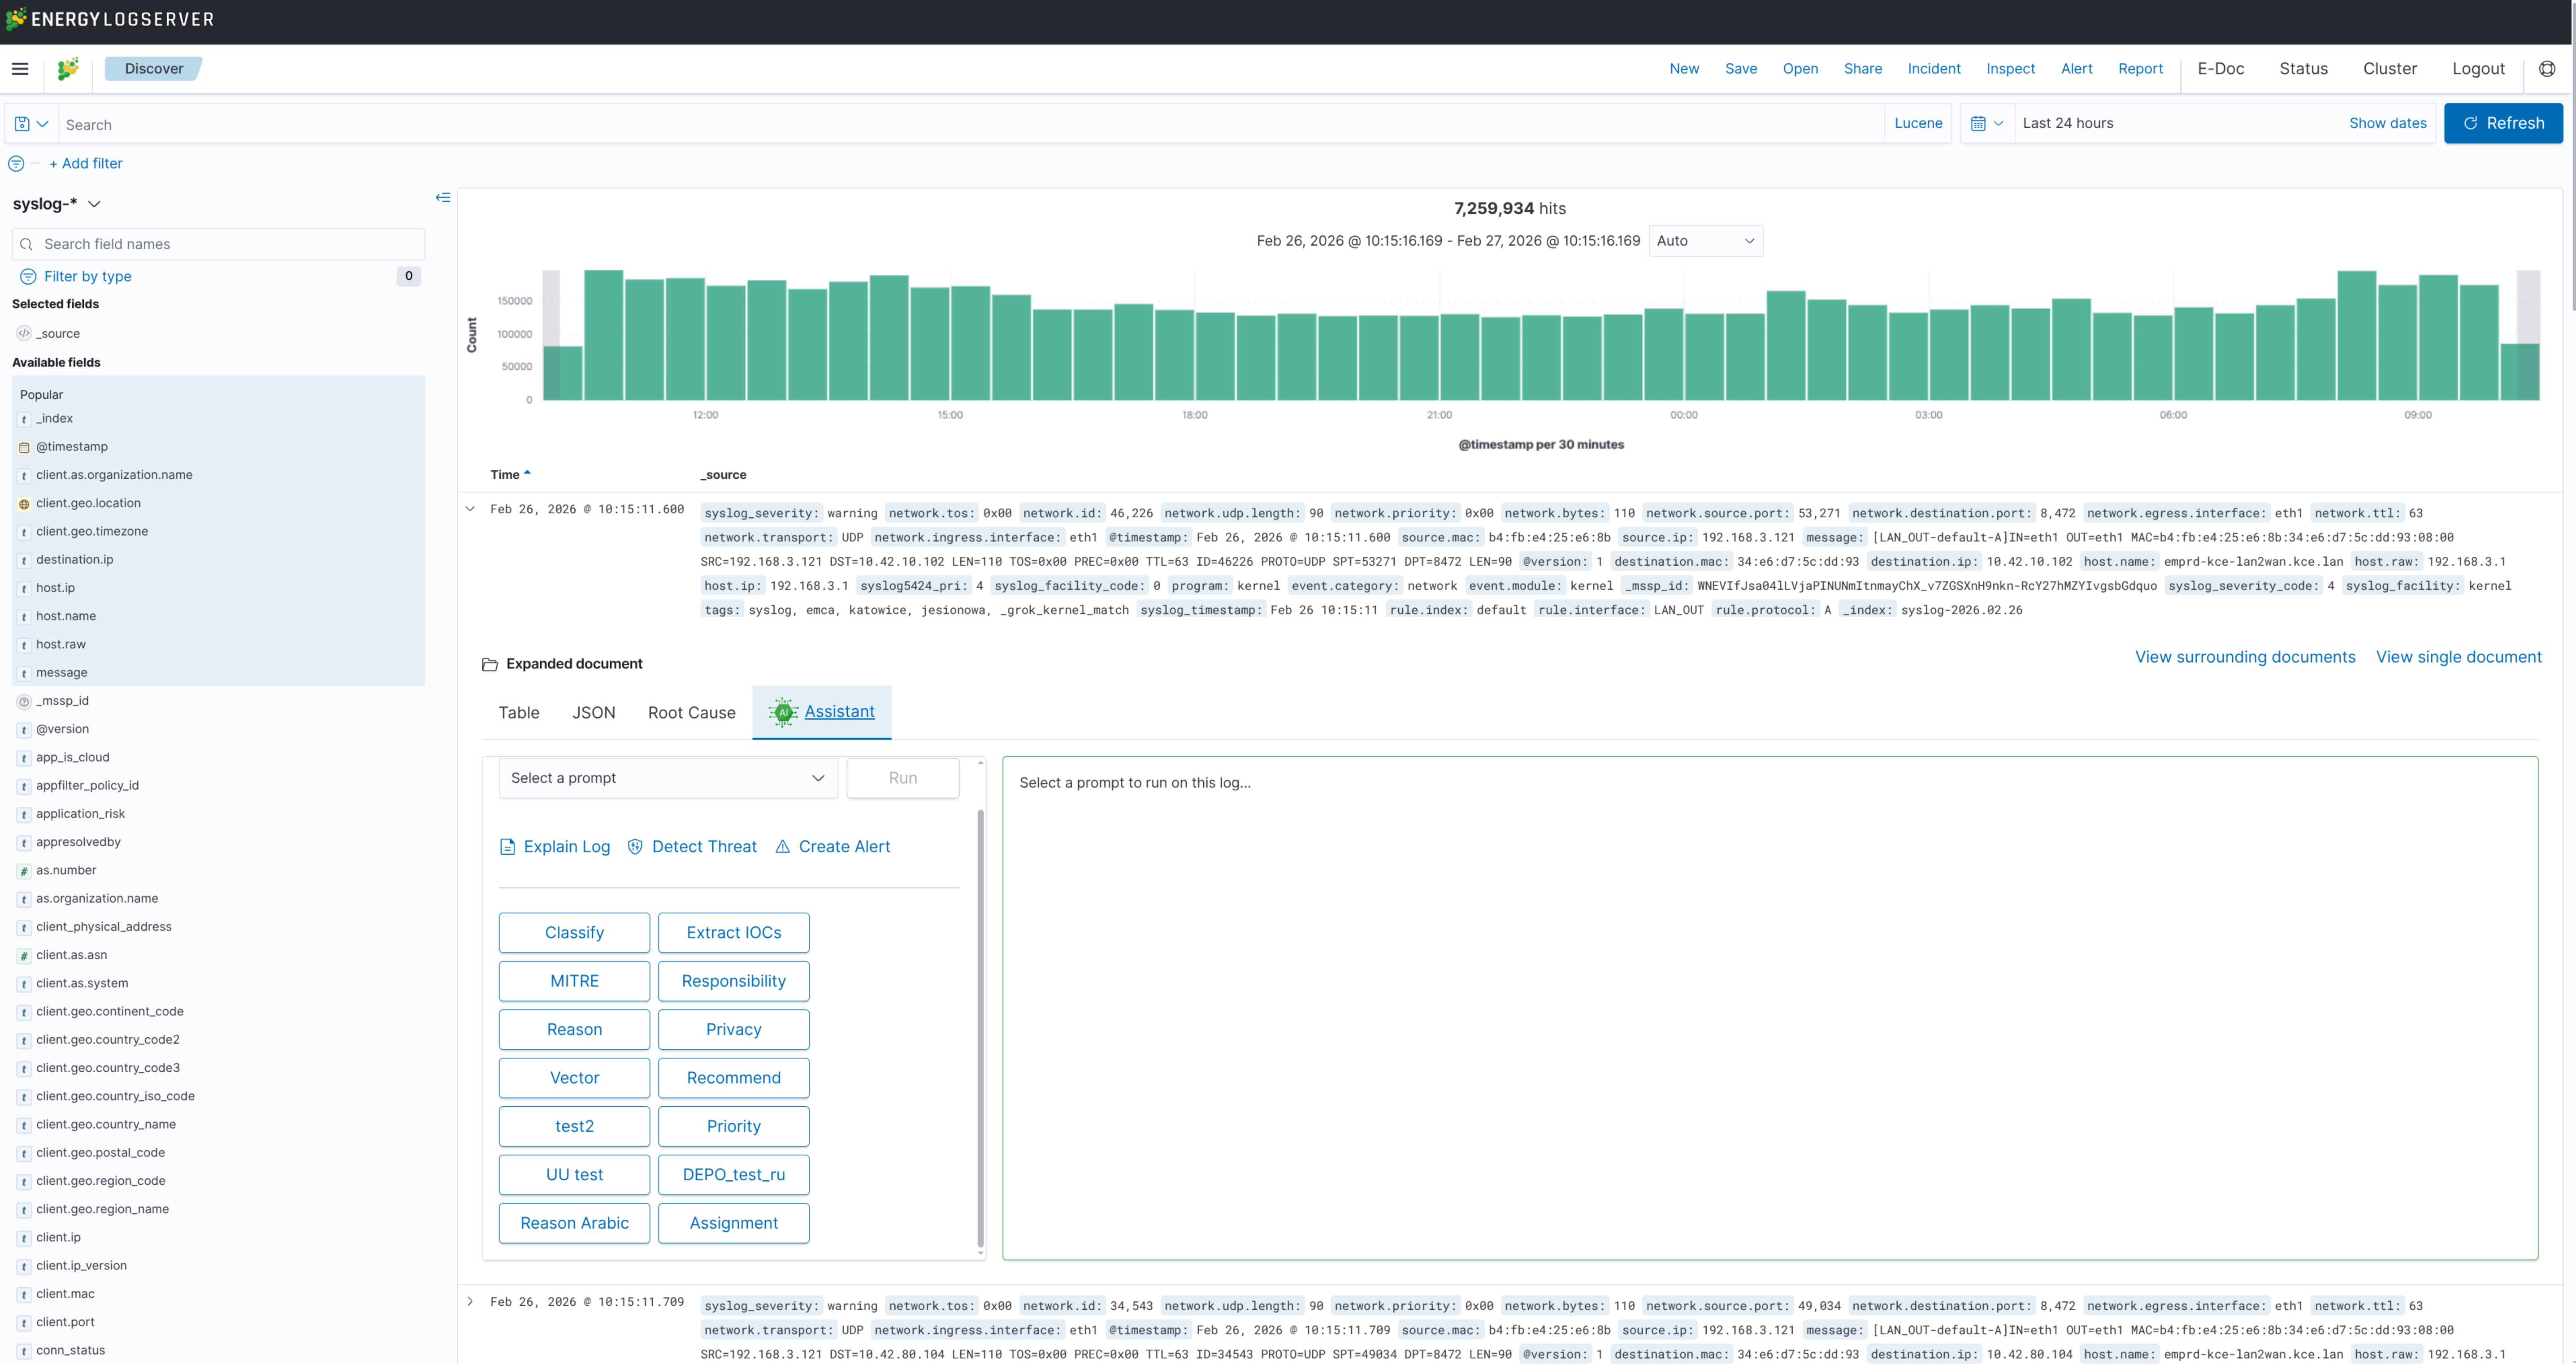Viewport: 2576px width, 1364px height.
Task: Expand the 10:15:11.709 log row
Action: (470, 1302)
